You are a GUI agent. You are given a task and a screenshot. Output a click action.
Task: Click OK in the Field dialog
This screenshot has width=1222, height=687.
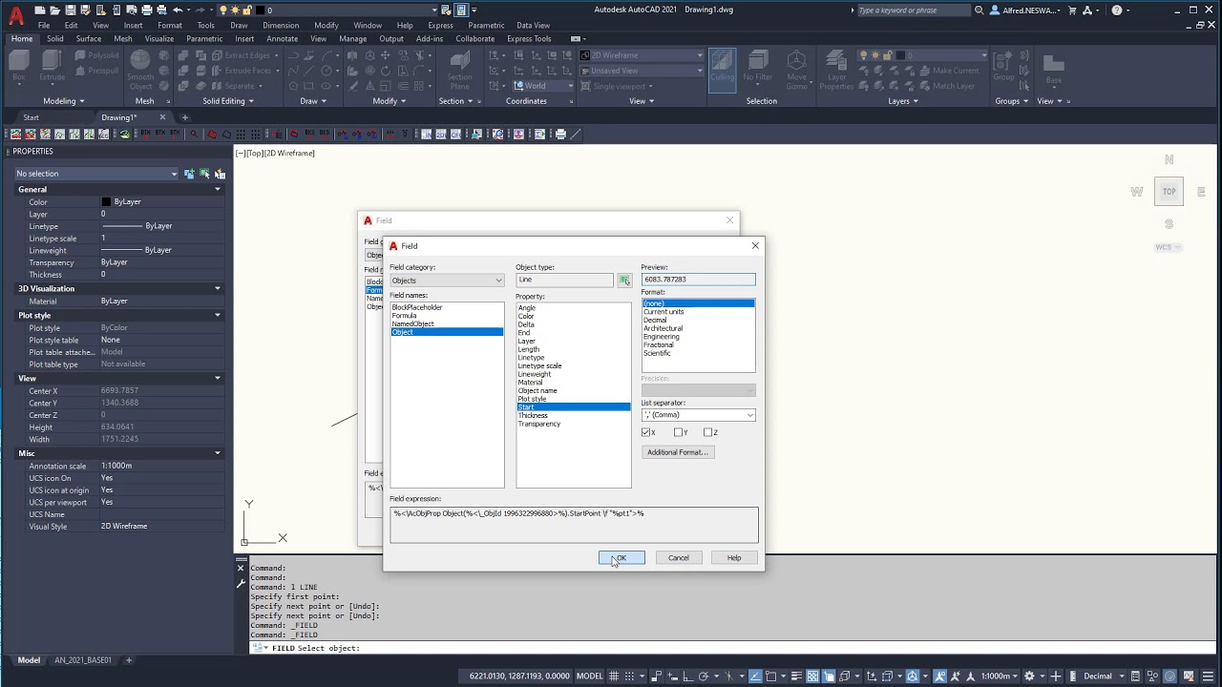click(622, 557)
